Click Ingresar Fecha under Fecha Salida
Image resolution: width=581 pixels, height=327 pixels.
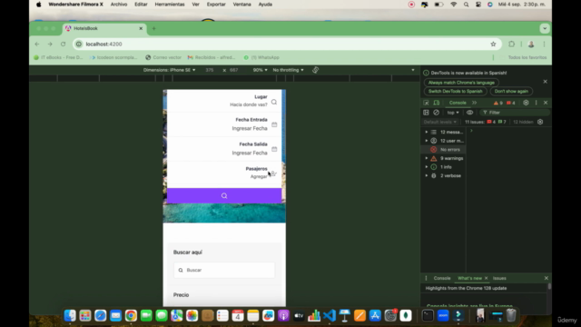(250, 153)
